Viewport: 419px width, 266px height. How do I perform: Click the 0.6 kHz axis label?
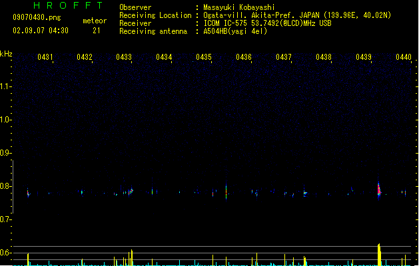click(x=5, y=253)
